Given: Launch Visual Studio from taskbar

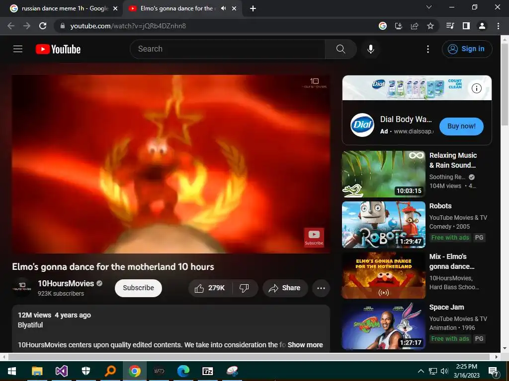Looking at the screenshot, I should pos(61,371).
